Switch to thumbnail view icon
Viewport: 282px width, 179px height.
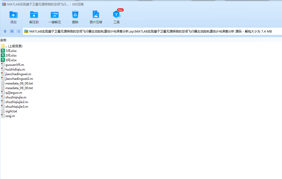12,31
